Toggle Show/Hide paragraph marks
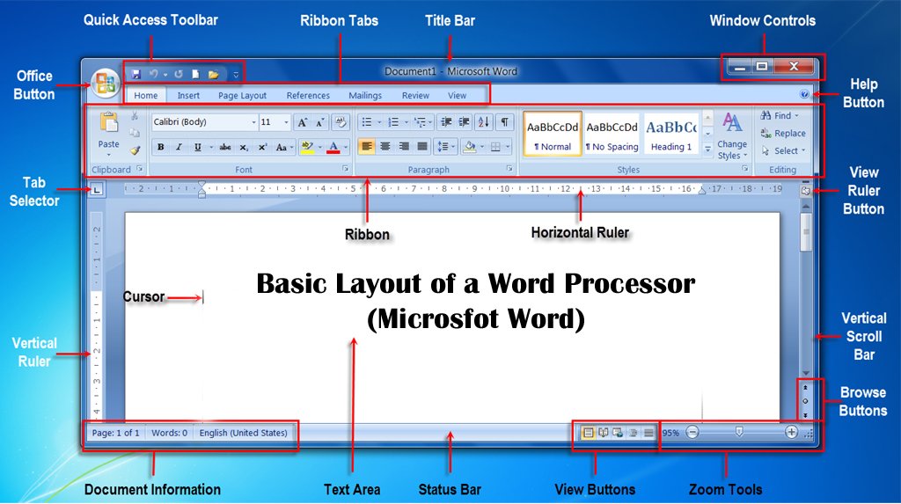Image resolution: width=901 pixels, height=504 pixels. click(504, 122)
